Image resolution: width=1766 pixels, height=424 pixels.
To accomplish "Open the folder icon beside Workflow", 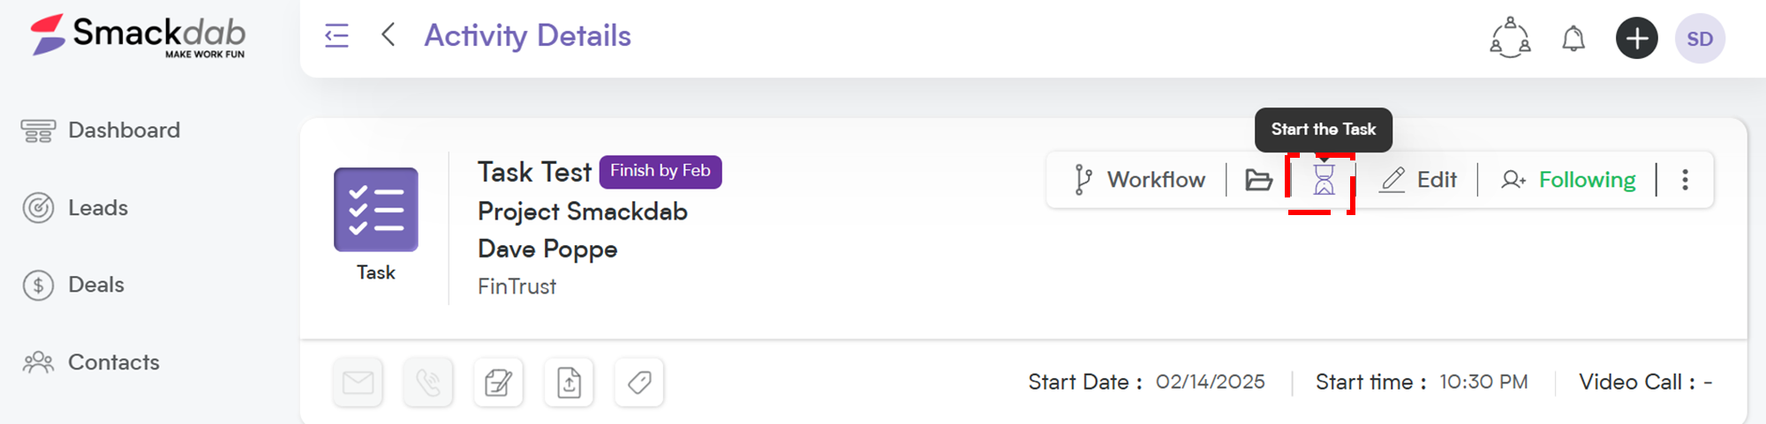I will 1258,180.
